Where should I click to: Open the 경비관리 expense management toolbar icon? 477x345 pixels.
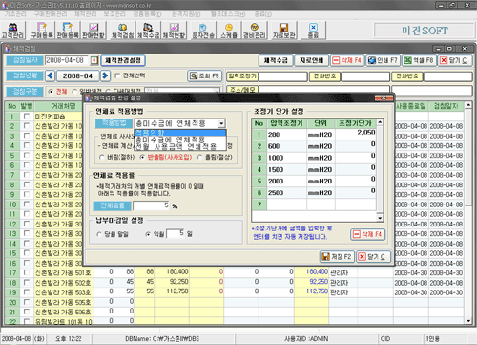[255, 31]
